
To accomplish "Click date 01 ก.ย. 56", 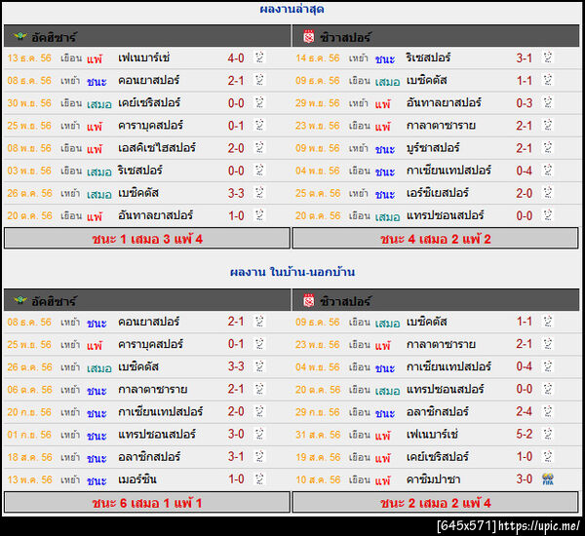I will pos(29,435).
